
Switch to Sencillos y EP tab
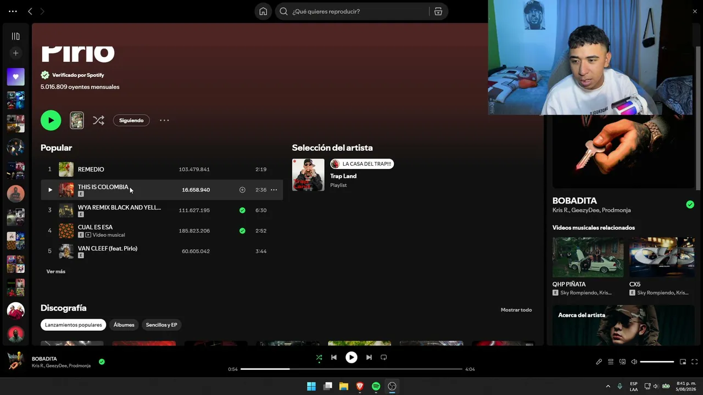(161, 325)
